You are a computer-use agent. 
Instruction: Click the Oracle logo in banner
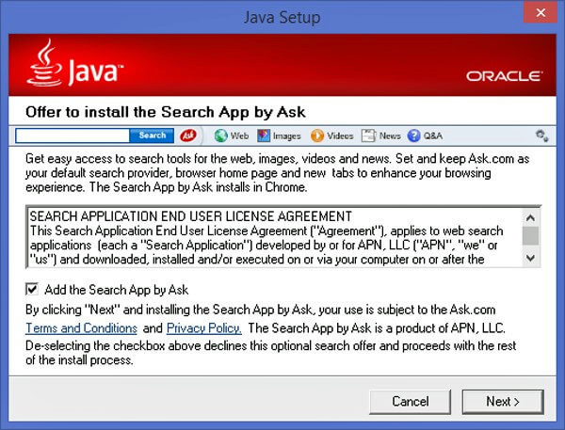tap(504, 76)
